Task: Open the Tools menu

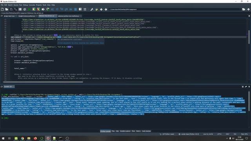Action: pyautogui.click(x=44, y=5)
